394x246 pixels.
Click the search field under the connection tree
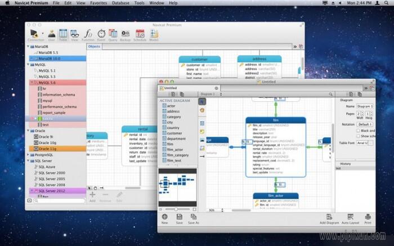[60, 200]
